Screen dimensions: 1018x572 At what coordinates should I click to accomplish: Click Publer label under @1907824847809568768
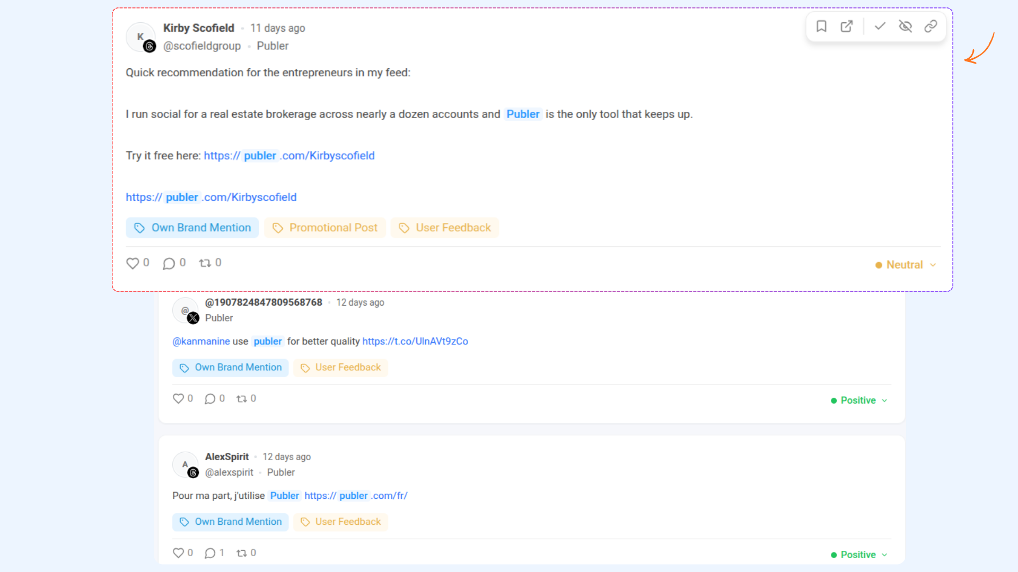tap(219, 318)
